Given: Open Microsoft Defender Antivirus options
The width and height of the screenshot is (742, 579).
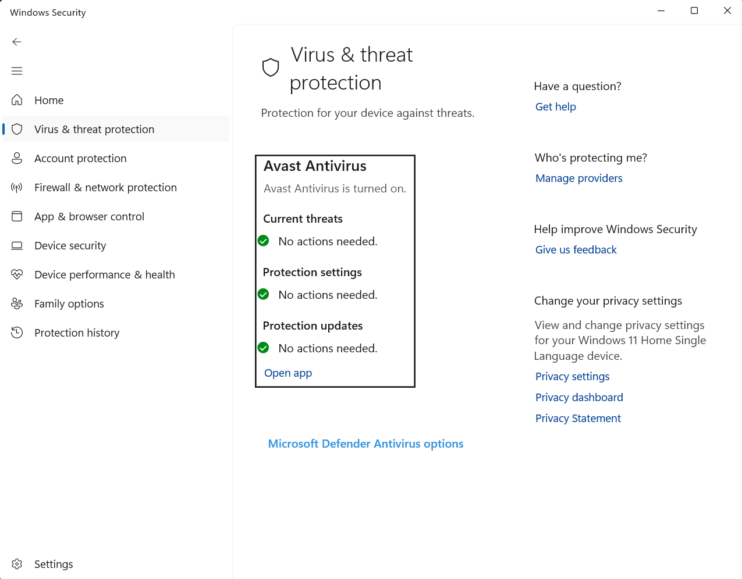Looking at the screenshot, I should 365,444.
